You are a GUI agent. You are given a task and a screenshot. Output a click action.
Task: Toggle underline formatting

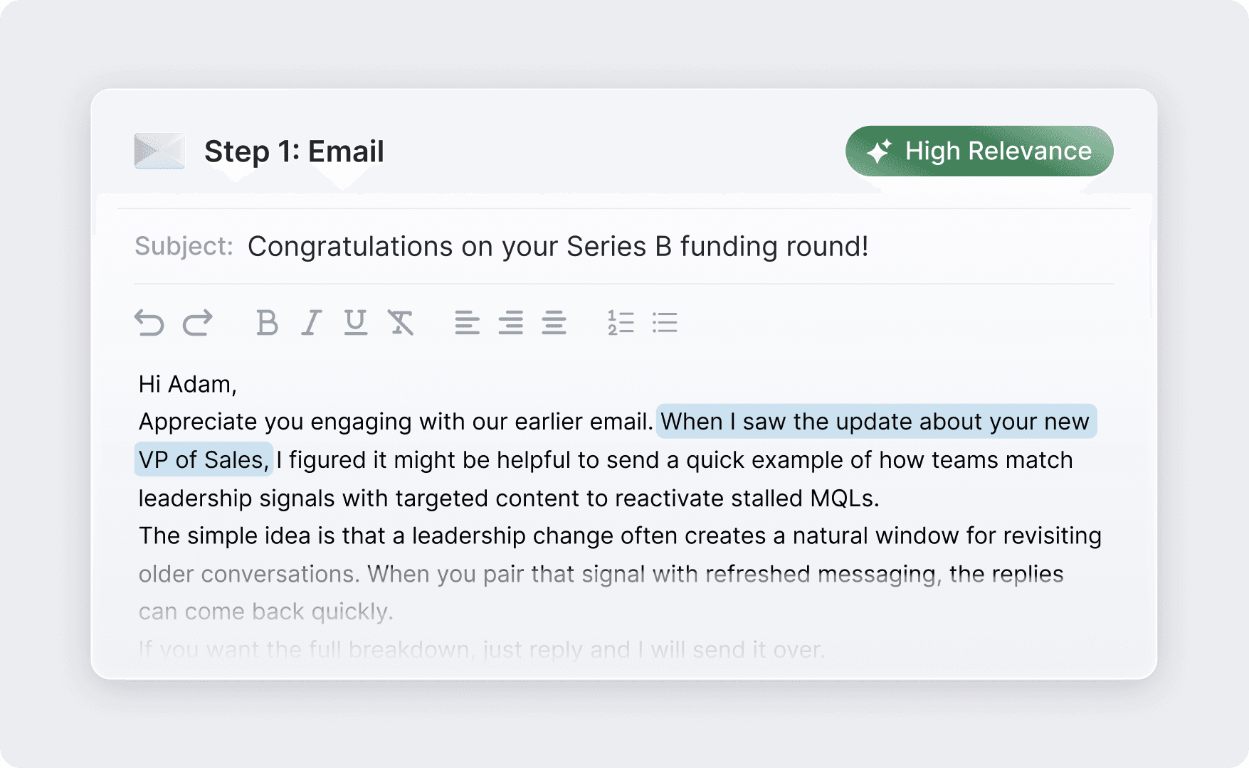tap(355, 324)
